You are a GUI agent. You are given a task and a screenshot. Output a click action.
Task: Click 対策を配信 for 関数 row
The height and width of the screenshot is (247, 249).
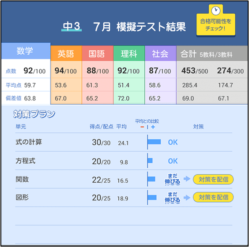[x=213, y=179]
